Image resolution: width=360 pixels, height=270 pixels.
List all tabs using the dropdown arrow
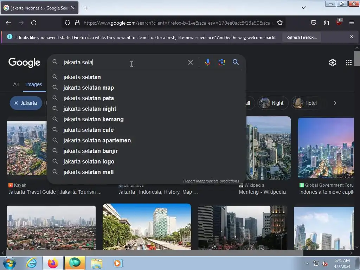(x=303, y=8)
